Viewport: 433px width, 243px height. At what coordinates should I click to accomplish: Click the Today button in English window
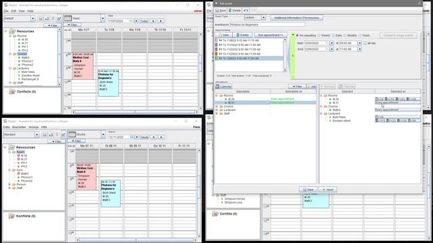[143, 21]
